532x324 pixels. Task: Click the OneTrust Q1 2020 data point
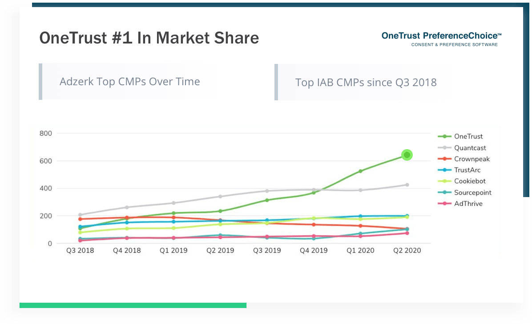(x=360, y=171)
